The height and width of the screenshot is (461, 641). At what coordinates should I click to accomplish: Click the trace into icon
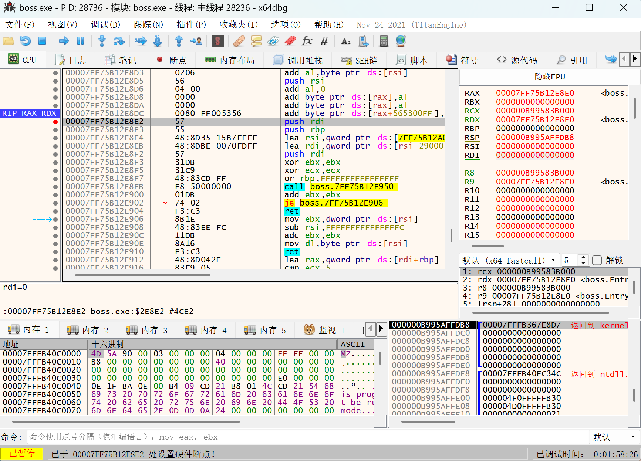tap(141, 41)
